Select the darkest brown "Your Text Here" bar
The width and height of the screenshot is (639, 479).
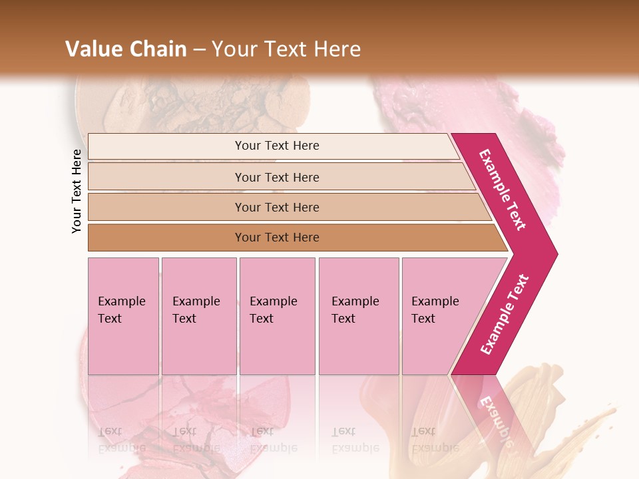[x=298, y=238]
